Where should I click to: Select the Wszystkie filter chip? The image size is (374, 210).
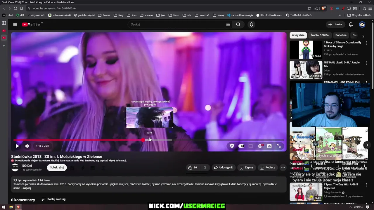point(298,35)
